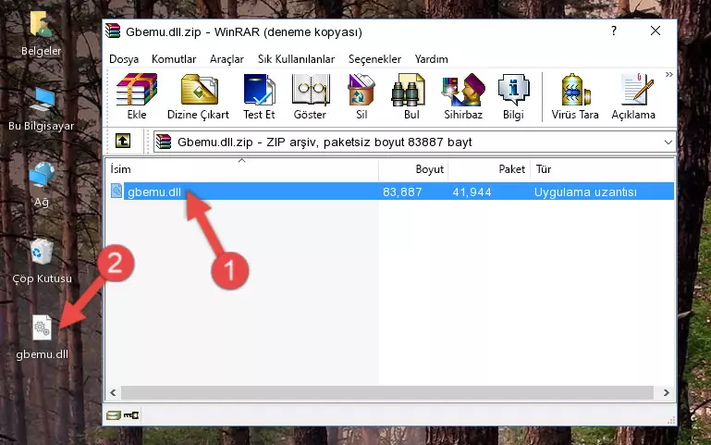Viewport: 711px width, 445px height.
Task: Select the gbemu.dll file row
Action: click(x=391, y=192)
